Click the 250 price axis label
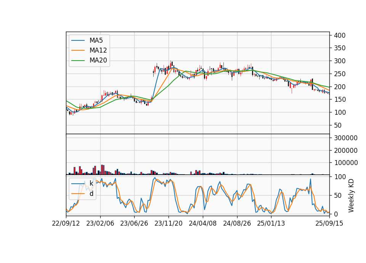 [340, 74]
